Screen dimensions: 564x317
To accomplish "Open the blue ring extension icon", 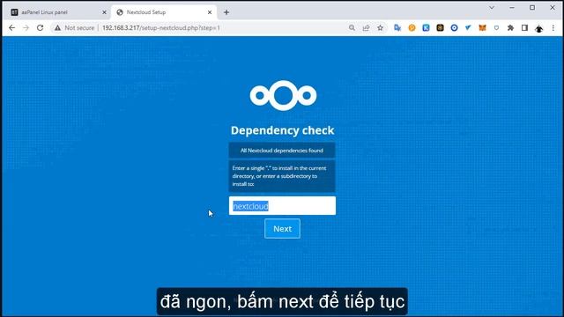I will (x=455, y=27).
